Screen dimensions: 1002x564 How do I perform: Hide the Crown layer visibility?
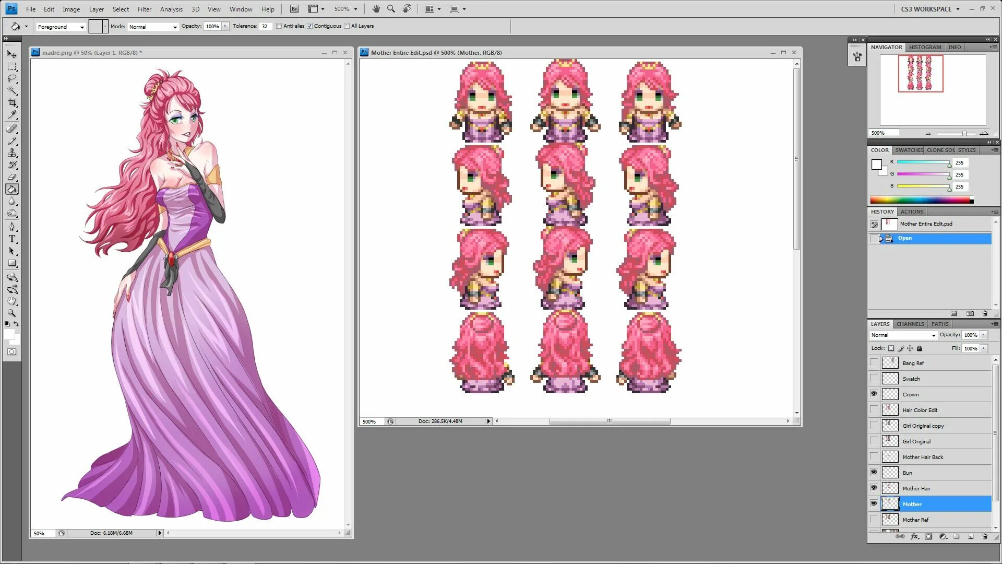coord(874,394)
